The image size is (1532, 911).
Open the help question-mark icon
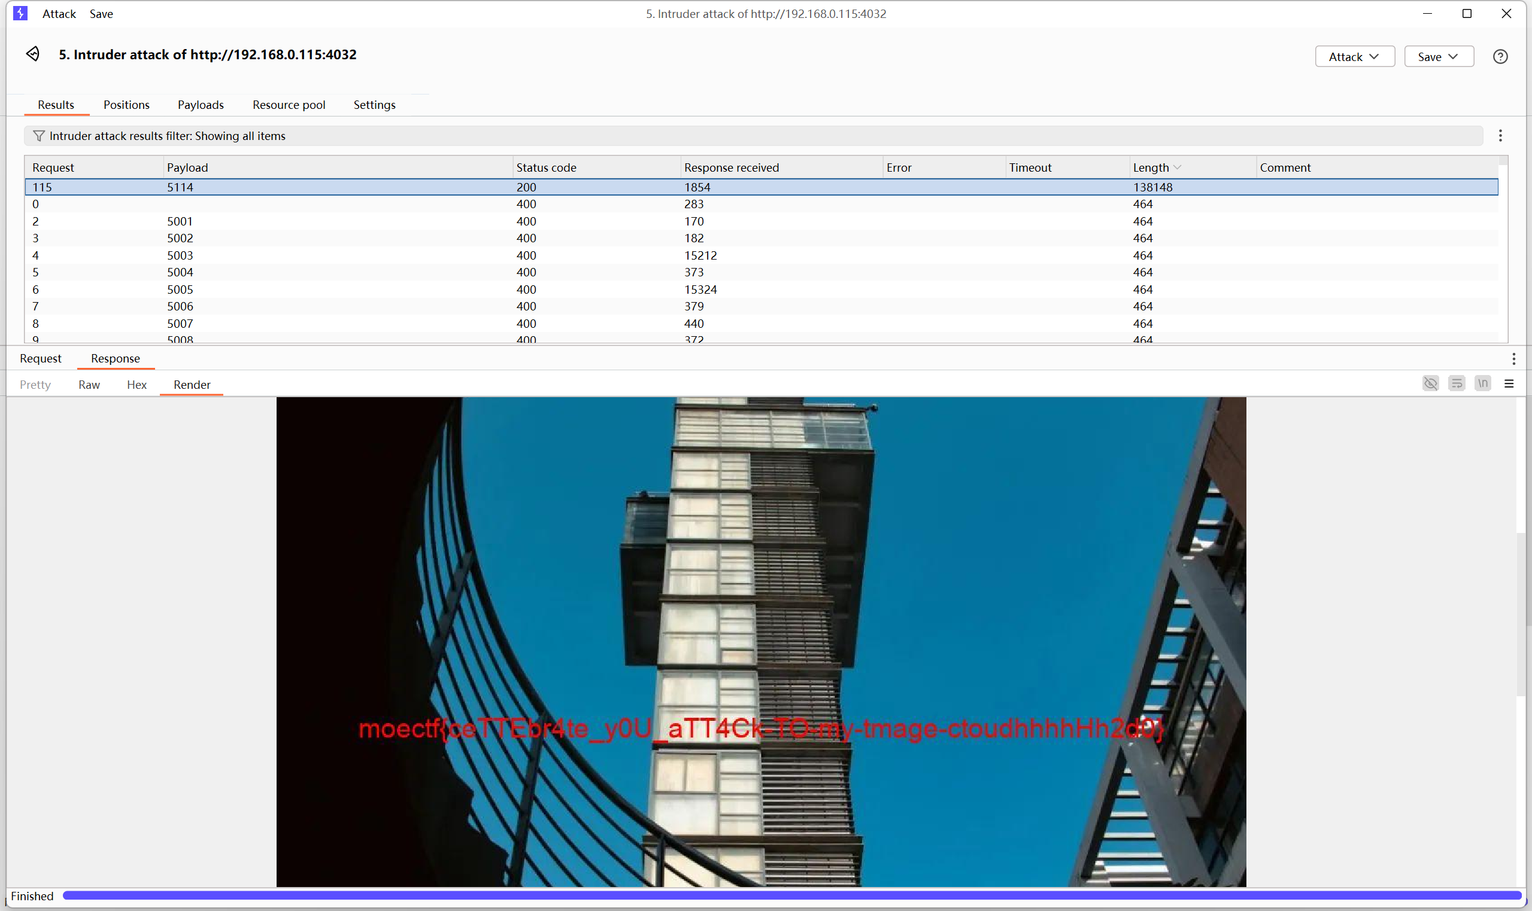point(1500,56)
